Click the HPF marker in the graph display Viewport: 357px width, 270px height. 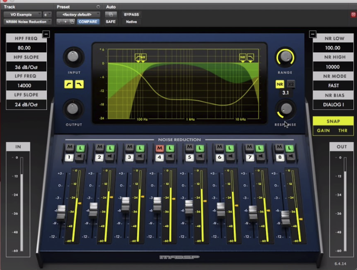tap(138, 57)
